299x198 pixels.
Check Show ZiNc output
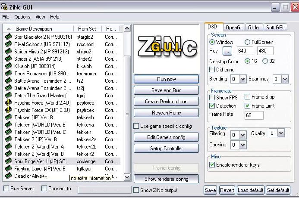(136, 190)
